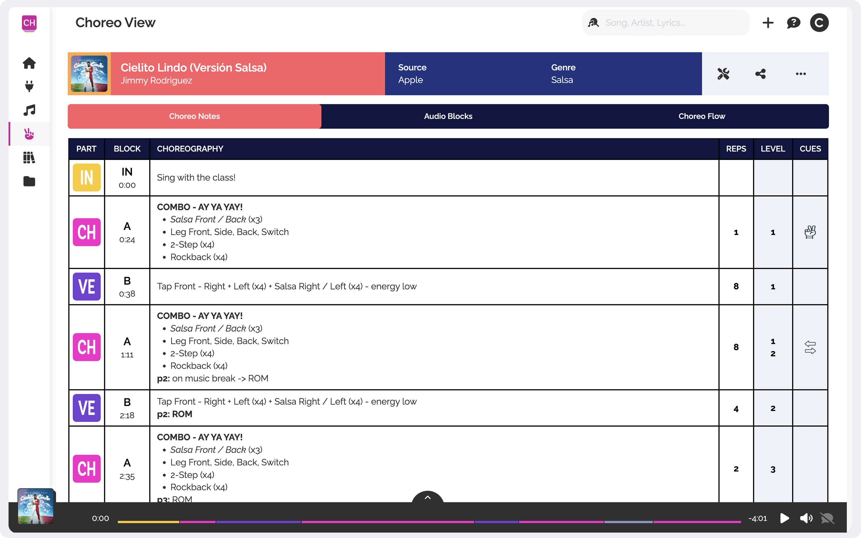
Task: Open the library books sidebar icon
Action: coord(29,158)
